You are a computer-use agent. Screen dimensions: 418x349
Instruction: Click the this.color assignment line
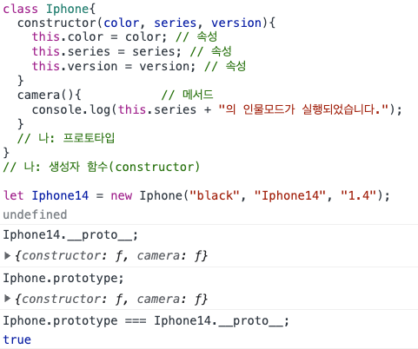pos(124,36)
